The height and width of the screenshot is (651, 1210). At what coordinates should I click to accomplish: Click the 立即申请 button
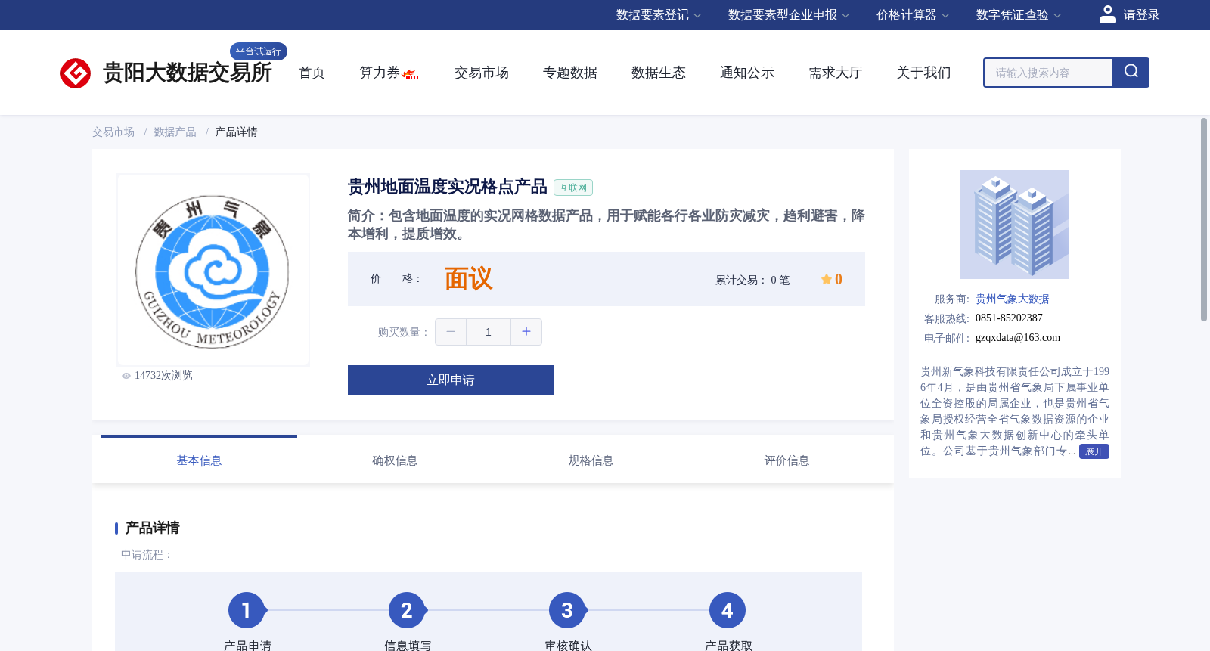point(451,380)
